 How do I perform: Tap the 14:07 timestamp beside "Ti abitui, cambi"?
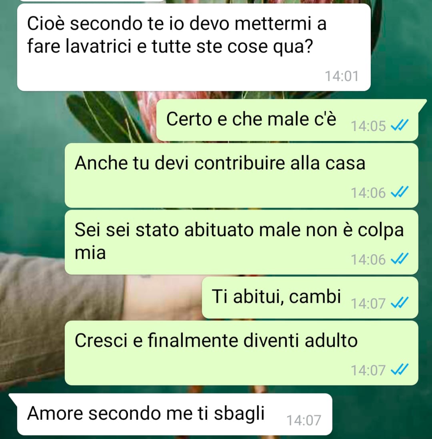[368, 303]
